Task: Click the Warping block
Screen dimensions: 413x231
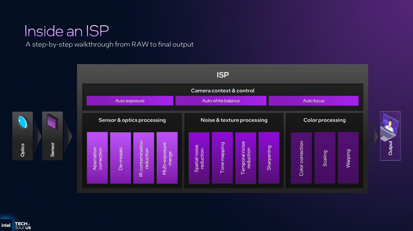Action: (348, 158)
